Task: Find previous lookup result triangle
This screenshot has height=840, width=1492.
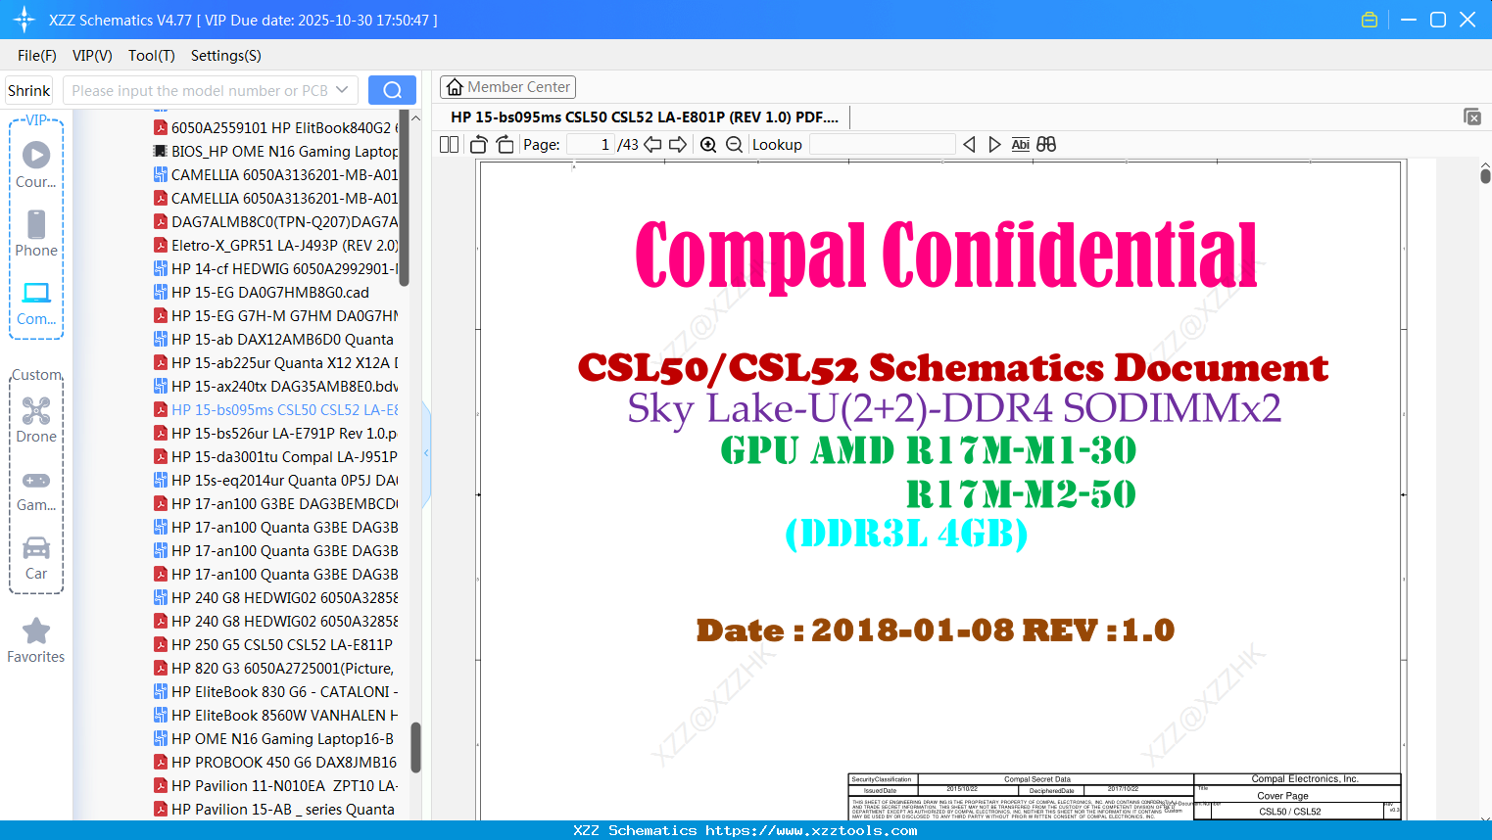Action: coord(969,144)
